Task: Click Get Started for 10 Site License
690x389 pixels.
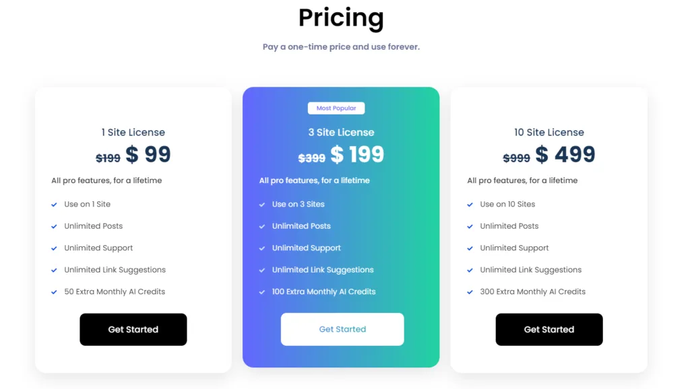Action: pyautogui.click(x=548, y=329)
